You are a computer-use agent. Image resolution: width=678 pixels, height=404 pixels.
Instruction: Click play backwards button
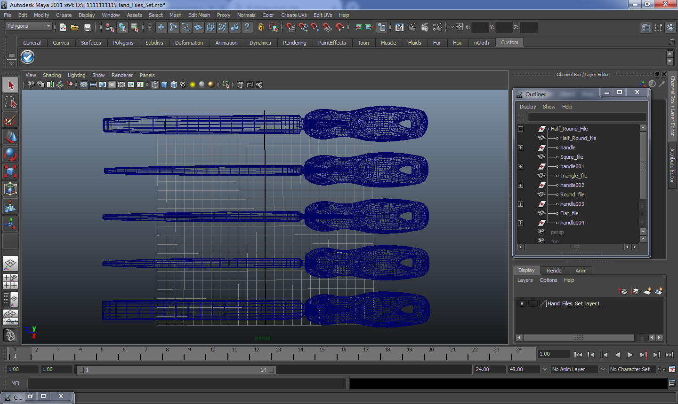click(x=617, y=355)
